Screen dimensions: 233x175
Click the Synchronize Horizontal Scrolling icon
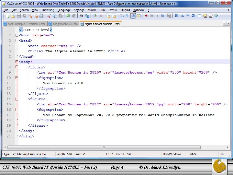point(114,16)
